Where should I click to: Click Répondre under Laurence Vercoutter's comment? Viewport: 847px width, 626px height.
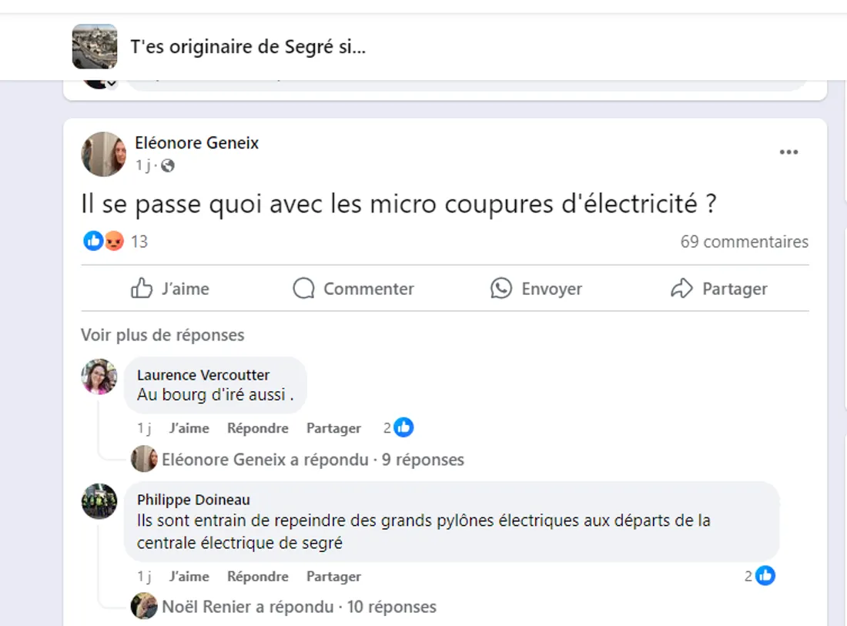(257, 428)
